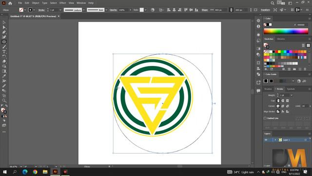Image resolution: width=312 pixels, height=176 pixels.
Task: Open Chrome from the taskbar
Action: 35,172
